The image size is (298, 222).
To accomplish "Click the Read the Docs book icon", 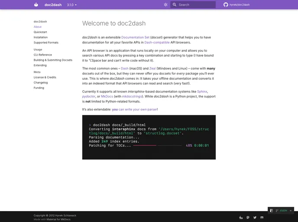I will [272, 211].
